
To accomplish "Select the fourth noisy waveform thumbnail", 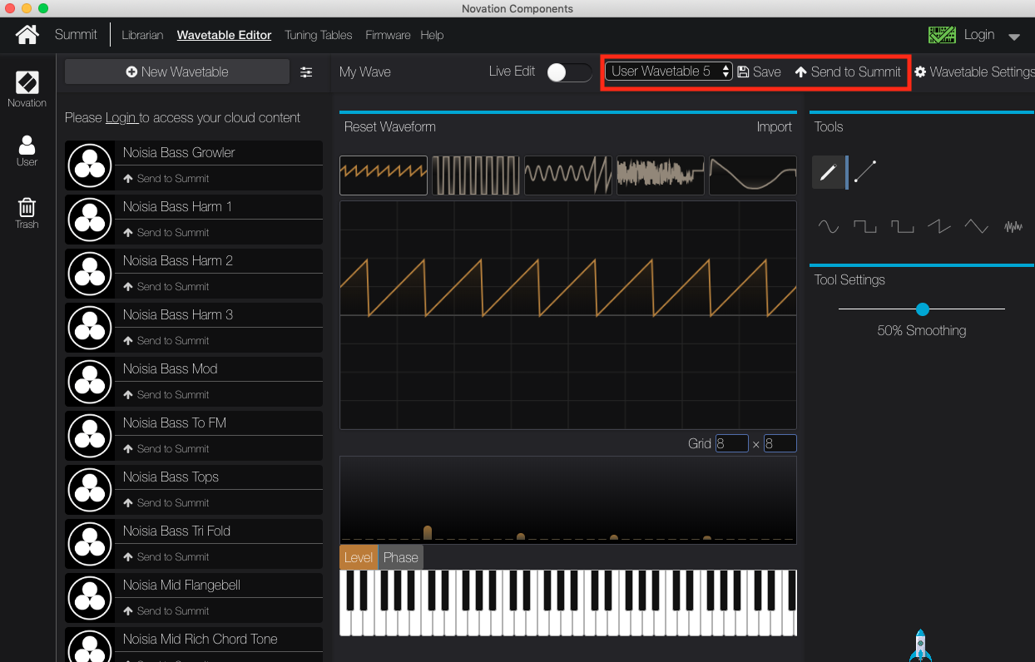I will (x=661, y=175).
